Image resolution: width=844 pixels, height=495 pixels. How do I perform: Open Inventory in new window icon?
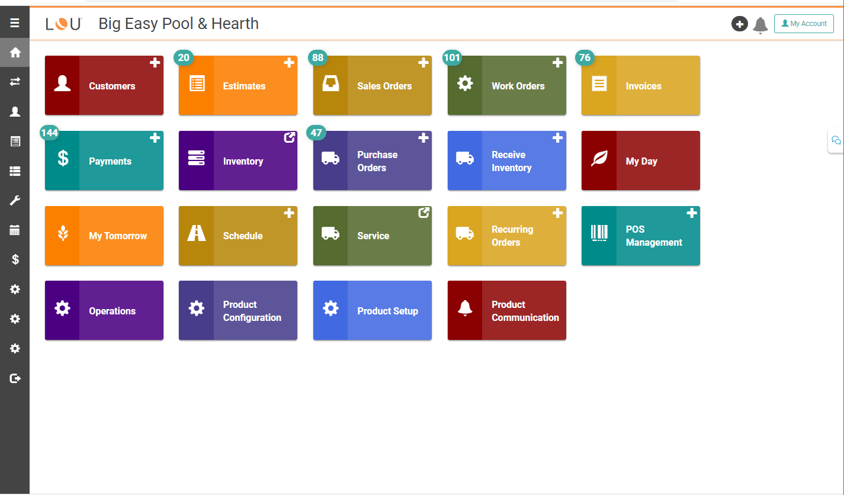[290, 137]
